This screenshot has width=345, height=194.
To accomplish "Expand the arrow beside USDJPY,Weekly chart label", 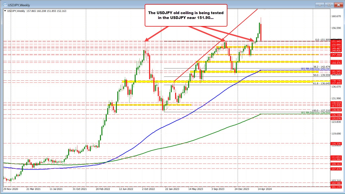I will [5, 11].
